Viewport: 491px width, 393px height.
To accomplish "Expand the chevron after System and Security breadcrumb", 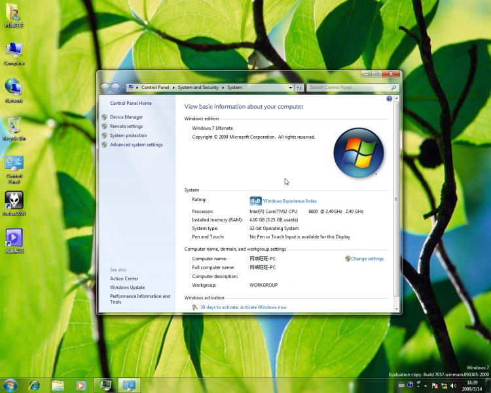I will 223,88.
